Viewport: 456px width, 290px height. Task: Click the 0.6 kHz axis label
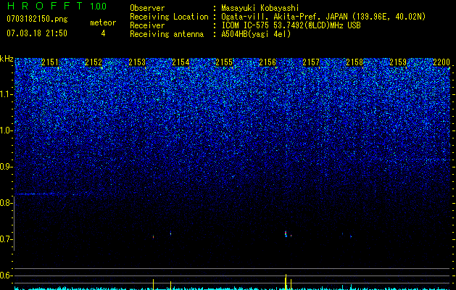click(5, 275)
